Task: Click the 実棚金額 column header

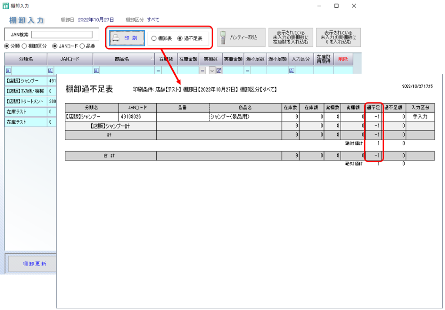Action: [x=233, y=59]
